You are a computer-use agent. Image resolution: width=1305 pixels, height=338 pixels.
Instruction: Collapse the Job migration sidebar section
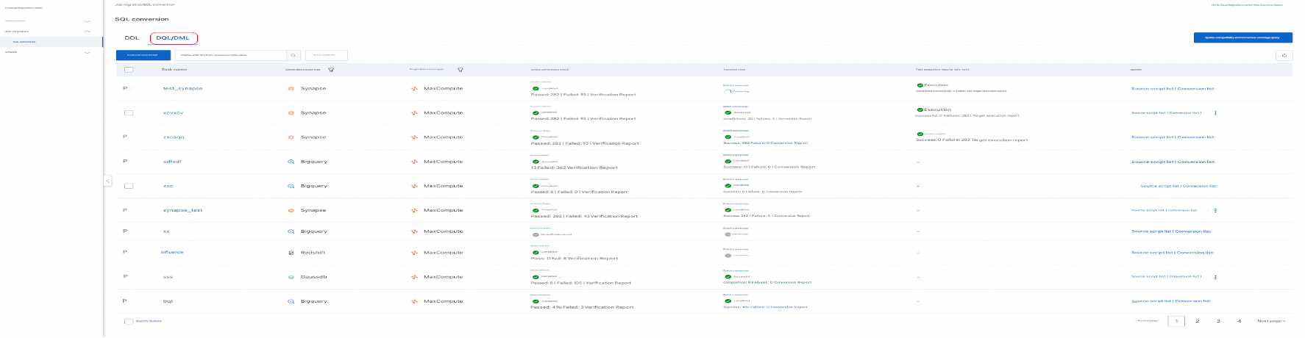88,32
